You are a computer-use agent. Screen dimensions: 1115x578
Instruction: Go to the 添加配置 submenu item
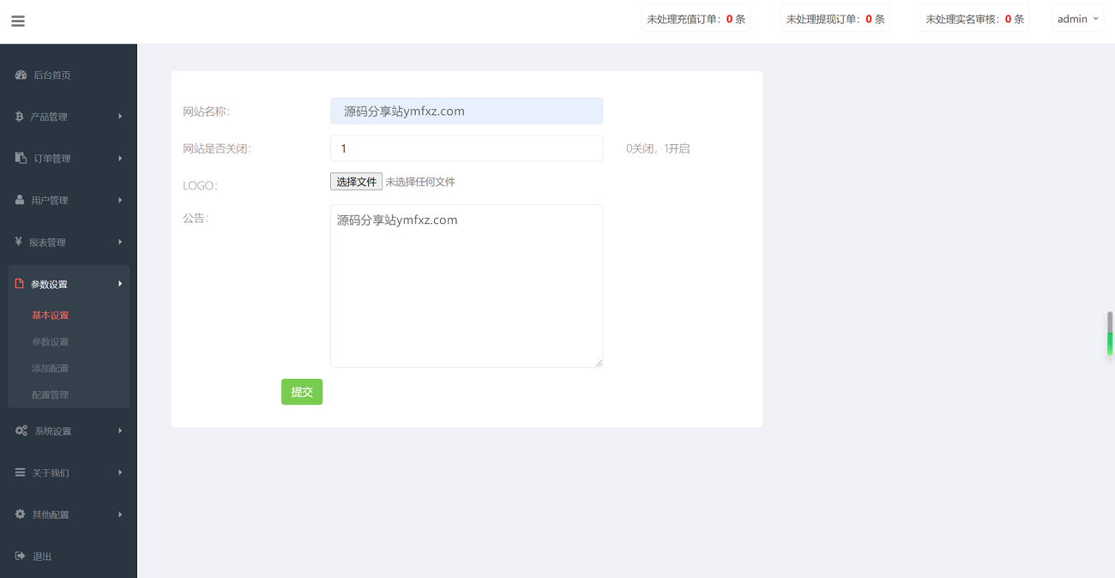[x=51, y=369]
